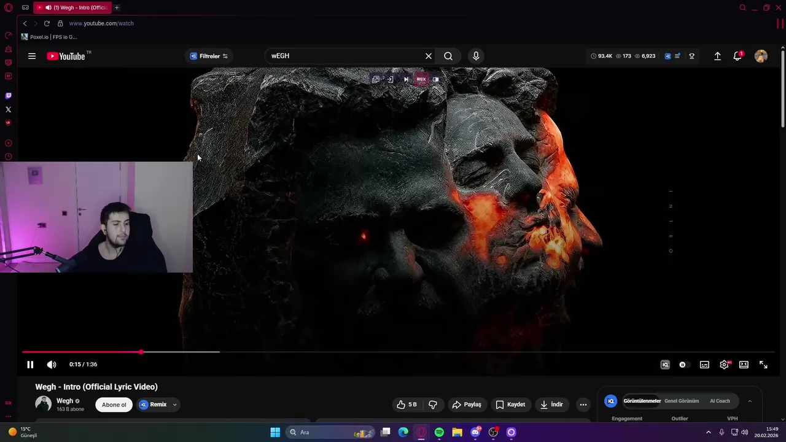Image resolution: width=786 pixels, height=442 pixels.
Task: Open the Poxel.io bookmark
Action: [49, 37]
